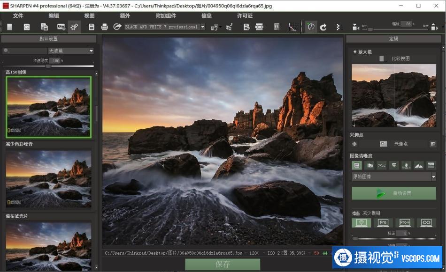Image resolution: width=446 pixels, height=272 pixels.
Task: Click the magnifier preview image
Action: tap(394, 96)
